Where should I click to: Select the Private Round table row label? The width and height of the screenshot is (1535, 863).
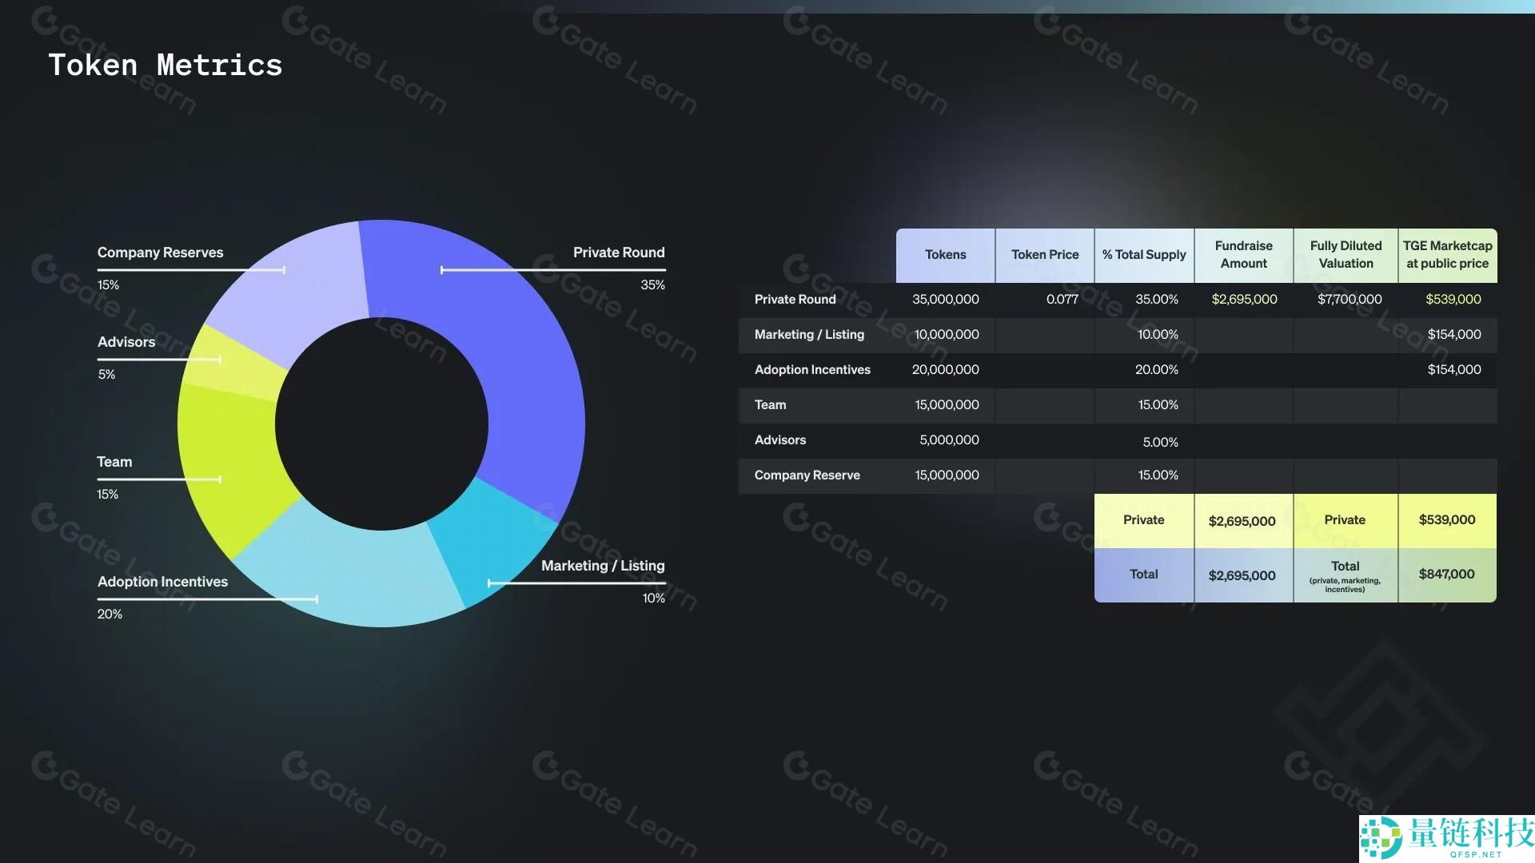tap(795, 300)
